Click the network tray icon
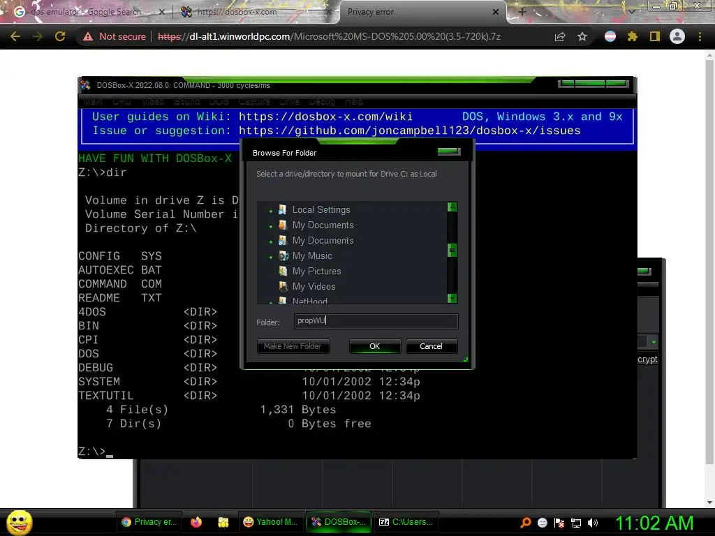The width and height of the screenshot is (715, 536). click(576, 523)
